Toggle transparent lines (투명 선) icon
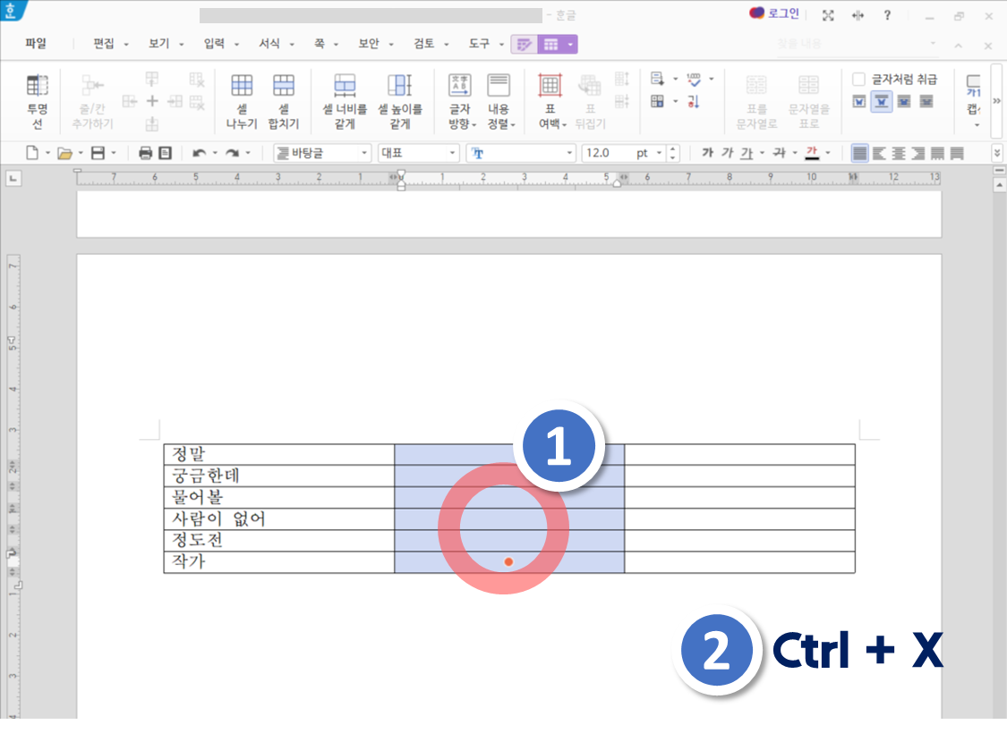Screen dimensions: 1007x733 [x=38, y=101]
